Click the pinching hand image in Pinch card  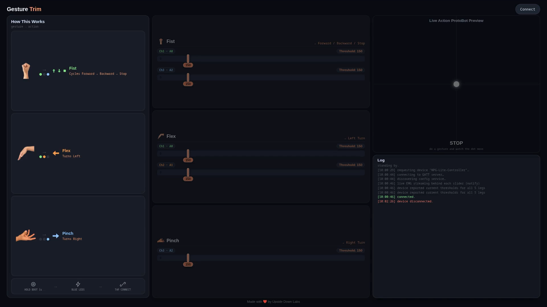pos(26,236)
